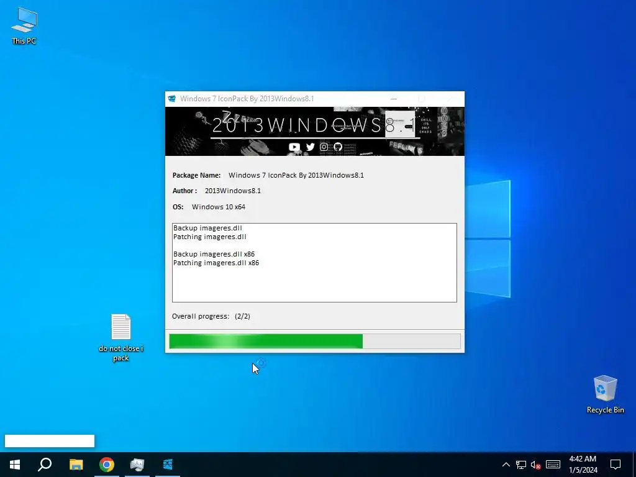
Task: Click the OS value Windows 10 x64
Action: pyautogui.click(x=219, y=207)
